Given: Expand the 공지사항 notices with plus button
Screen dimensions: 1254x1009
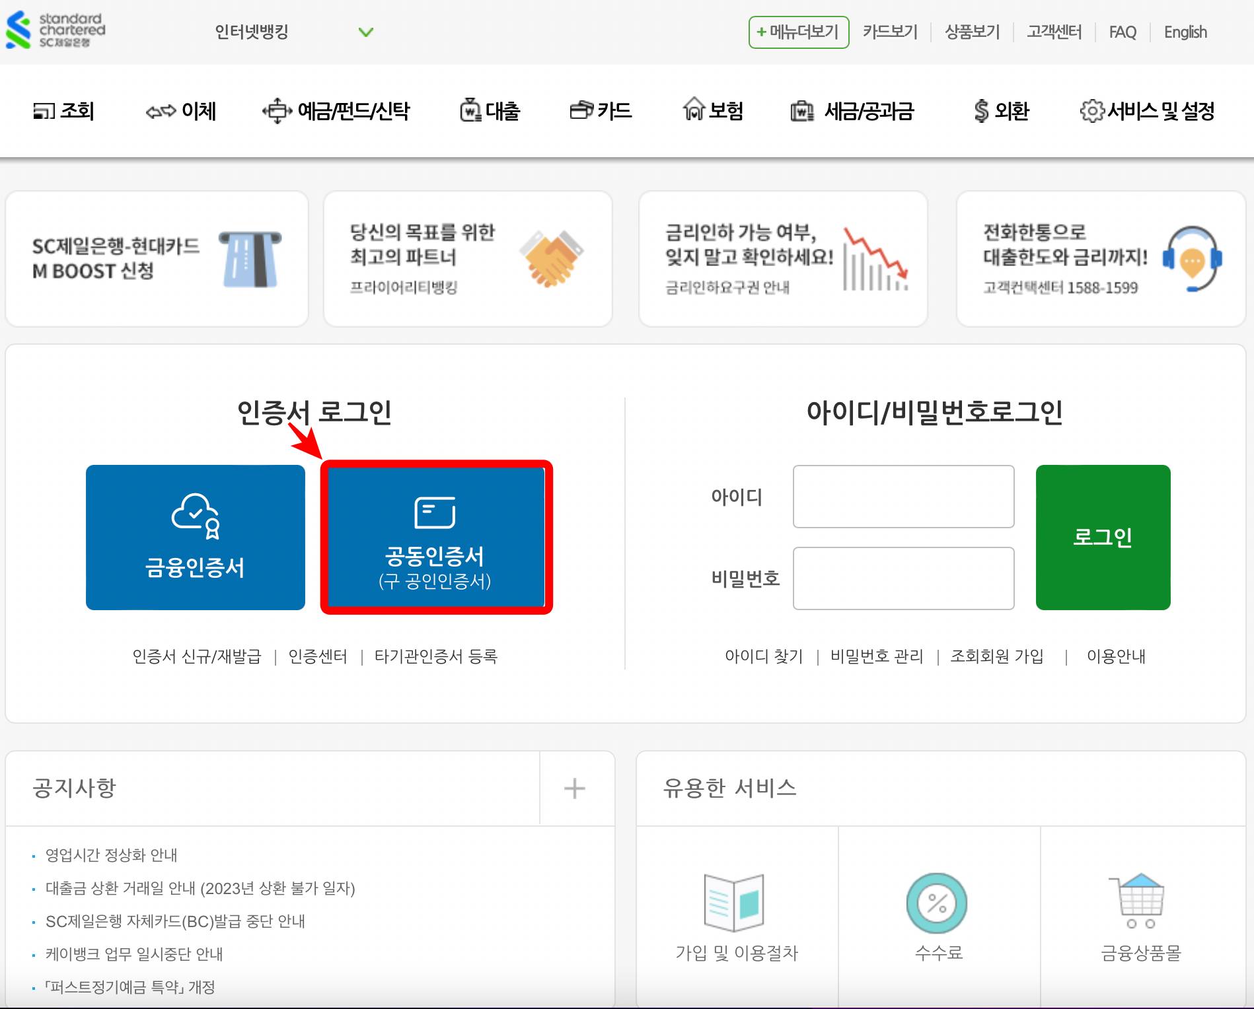Looking at the screenshot, I should pyautogui.click(x=574, y=787).
